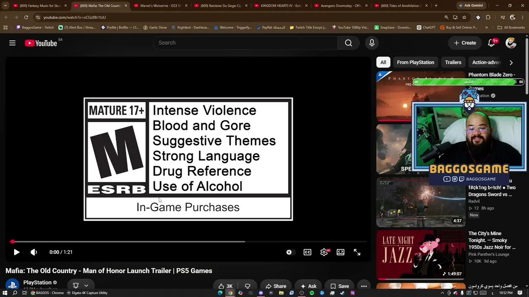This screenshot has width=529, height=297.
Task: Filter recommendations by Trailers chip
Action: click(x=453, y=62)
